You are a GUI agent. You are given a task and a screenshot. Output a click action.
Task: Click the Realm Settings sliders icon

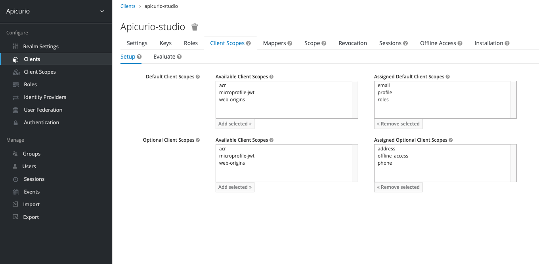coord(15,46)
